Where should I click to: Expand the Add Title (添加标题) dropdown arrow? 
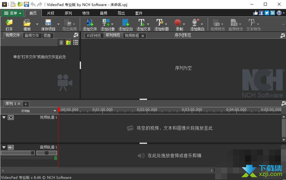[x=166, y=24]
